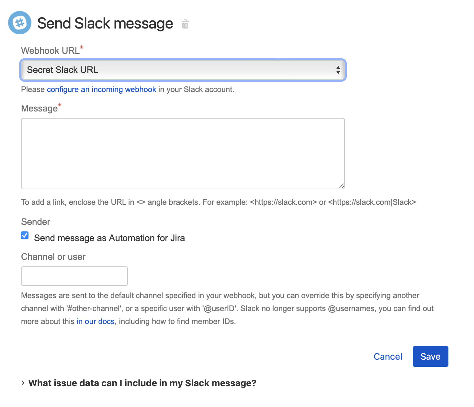Click the chevron beside 'What issue data' question

(23, 383)
